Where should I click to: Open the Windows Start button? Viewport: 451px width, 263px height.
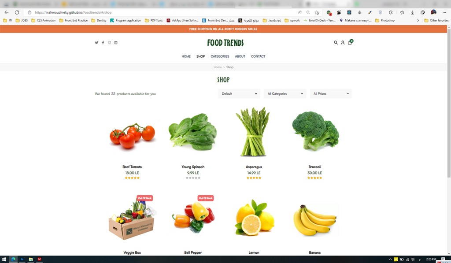click(4, 259)
